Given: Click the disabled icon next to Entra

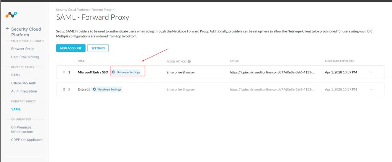Looking at the screenshot, I should click(x=88, y=89).
